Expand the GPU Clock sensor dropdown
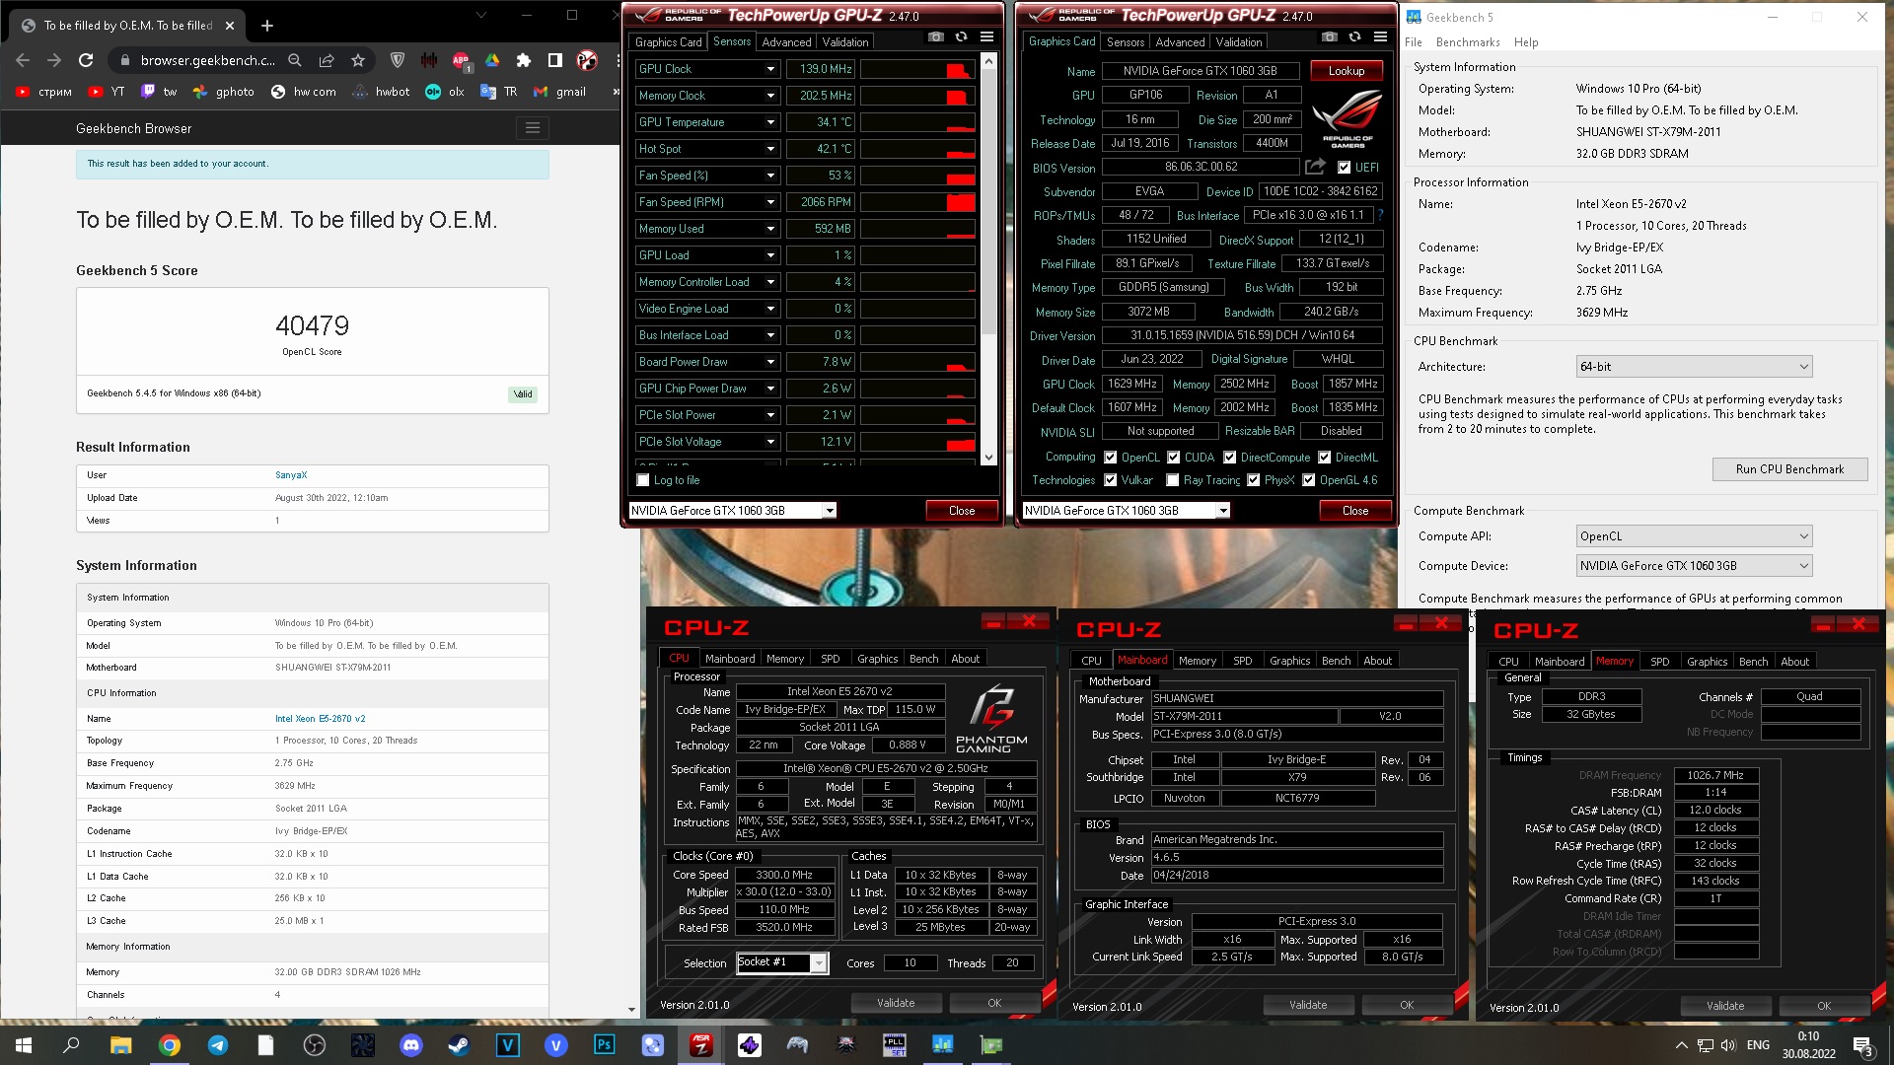Screen dimensions: 1894x1065 coord(770,69)
